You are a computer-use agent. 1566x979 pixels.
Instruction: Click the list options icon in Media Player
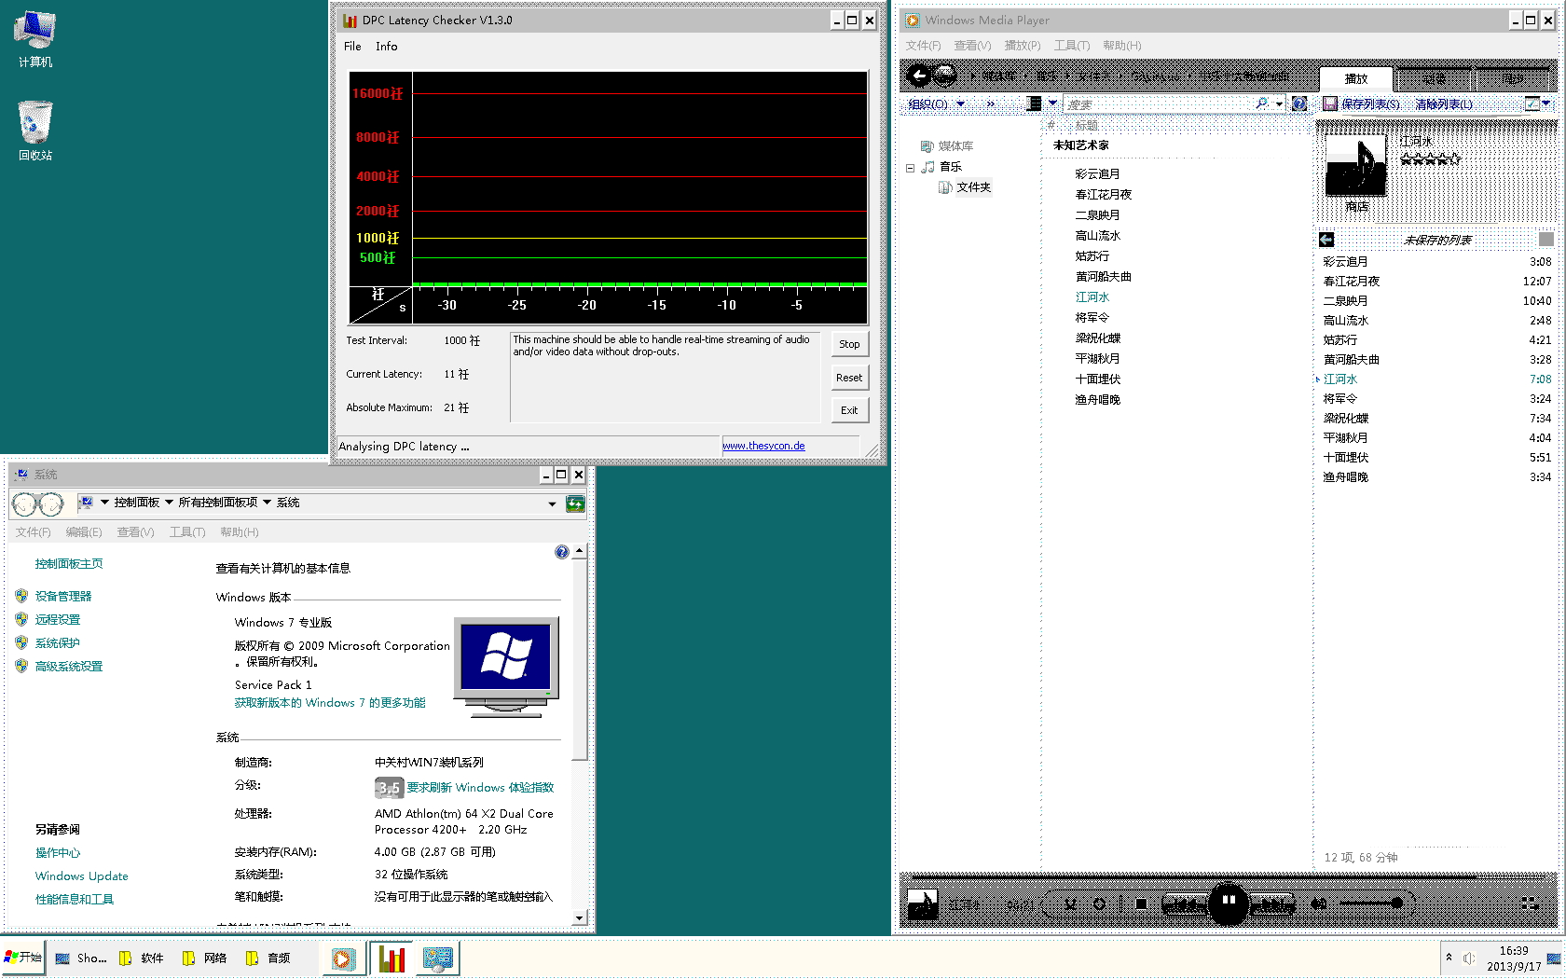tap(1532, 103)
